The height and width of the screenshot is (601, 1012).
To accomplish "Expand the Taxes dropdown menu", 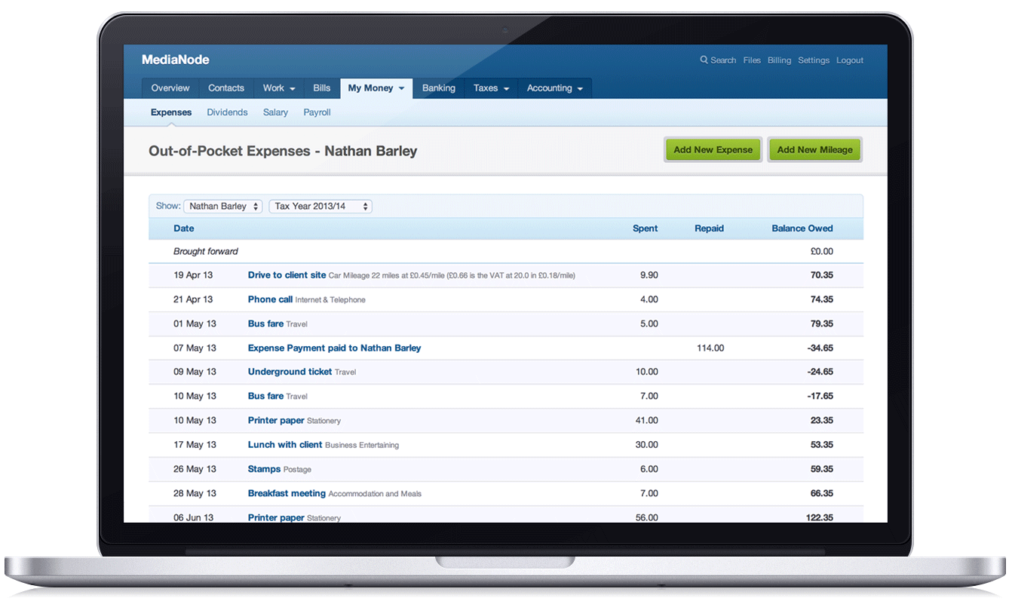I will coord(491,88).
